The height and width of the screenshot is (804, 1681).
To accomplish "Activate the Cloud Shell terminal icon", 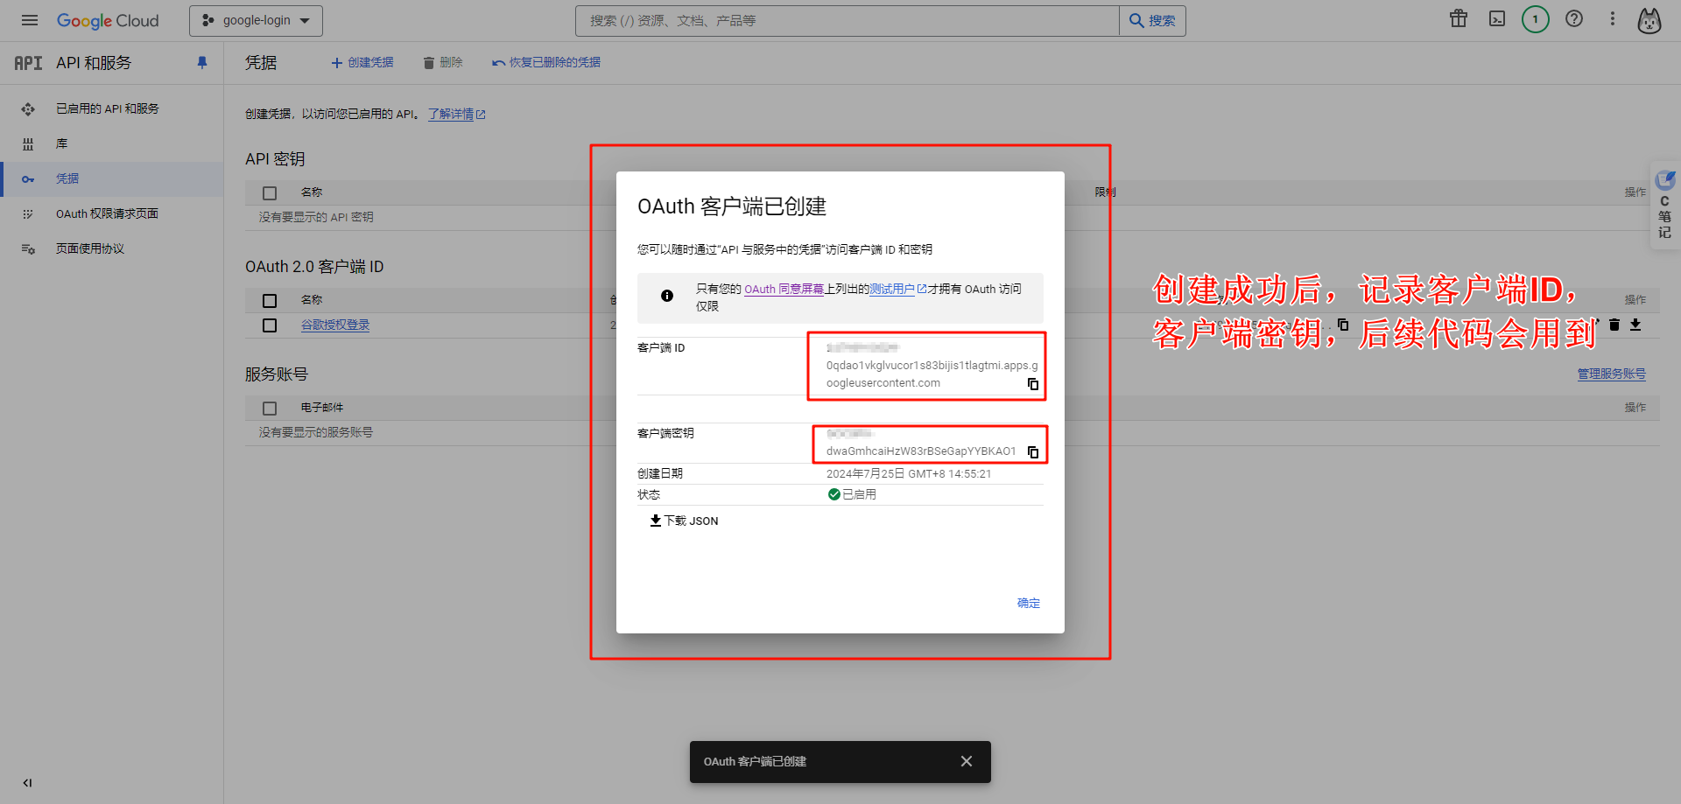I will [1497, 19].
